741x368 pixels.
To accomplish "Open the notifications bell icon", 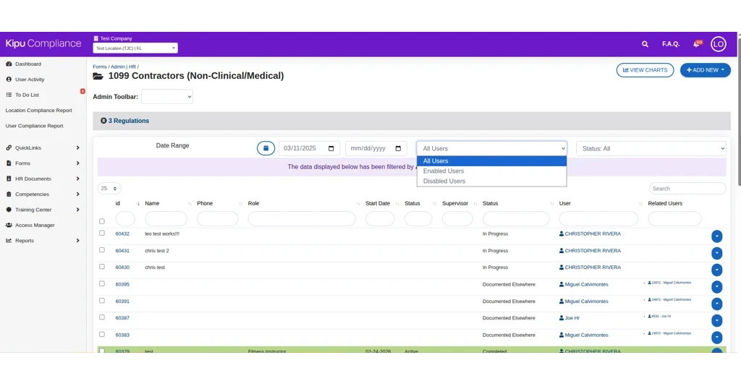I will coord(696,44).
